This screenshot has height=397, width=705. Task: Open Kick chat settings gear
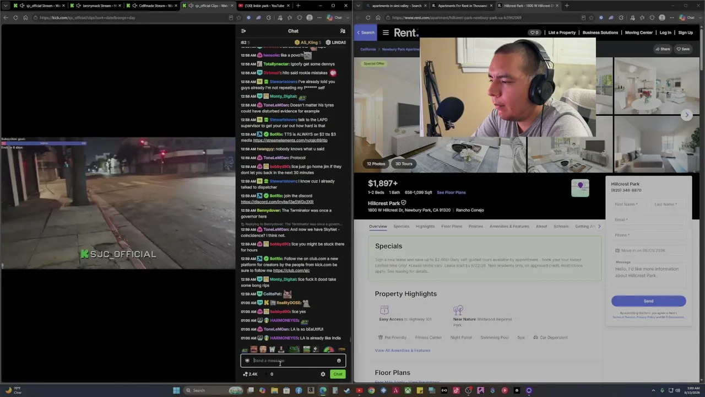tap(323, 374)
